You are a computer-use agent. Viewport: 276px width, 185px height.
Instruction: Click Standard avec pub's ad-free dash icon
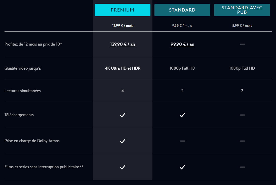click(x=242, y=167)
